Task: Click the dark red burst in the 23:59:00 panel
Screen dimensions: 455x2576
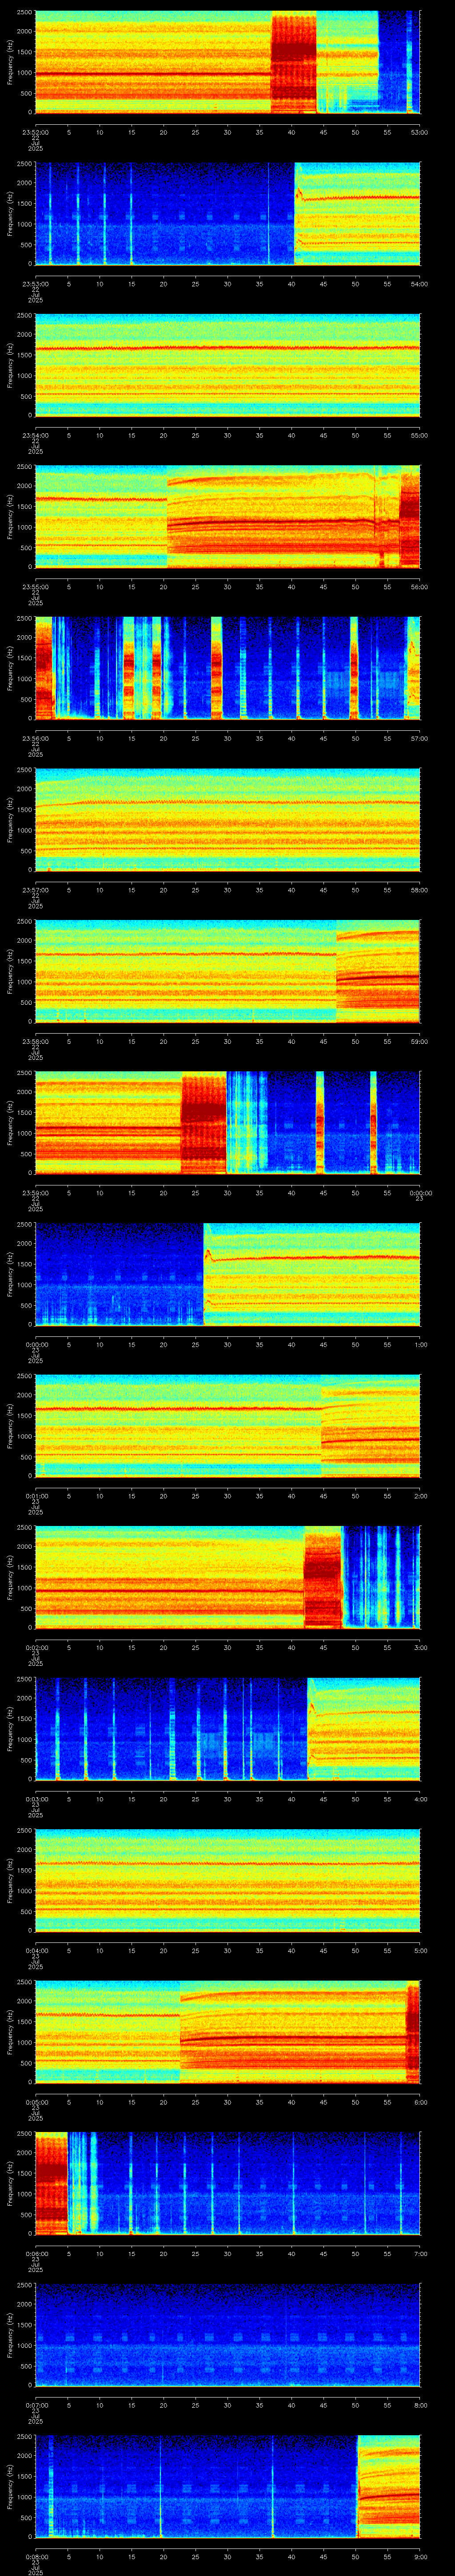Action: pyautogui.click(x=203, y=1122)
